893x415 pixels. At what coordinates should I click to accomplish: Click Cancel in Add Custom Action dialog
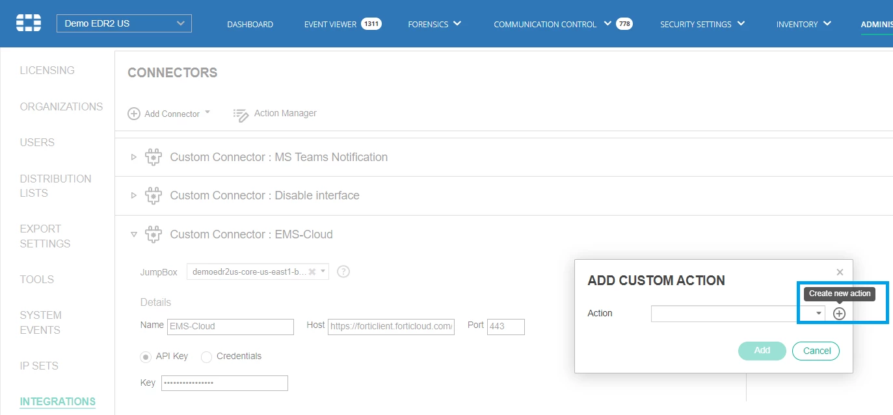(816, 351)
